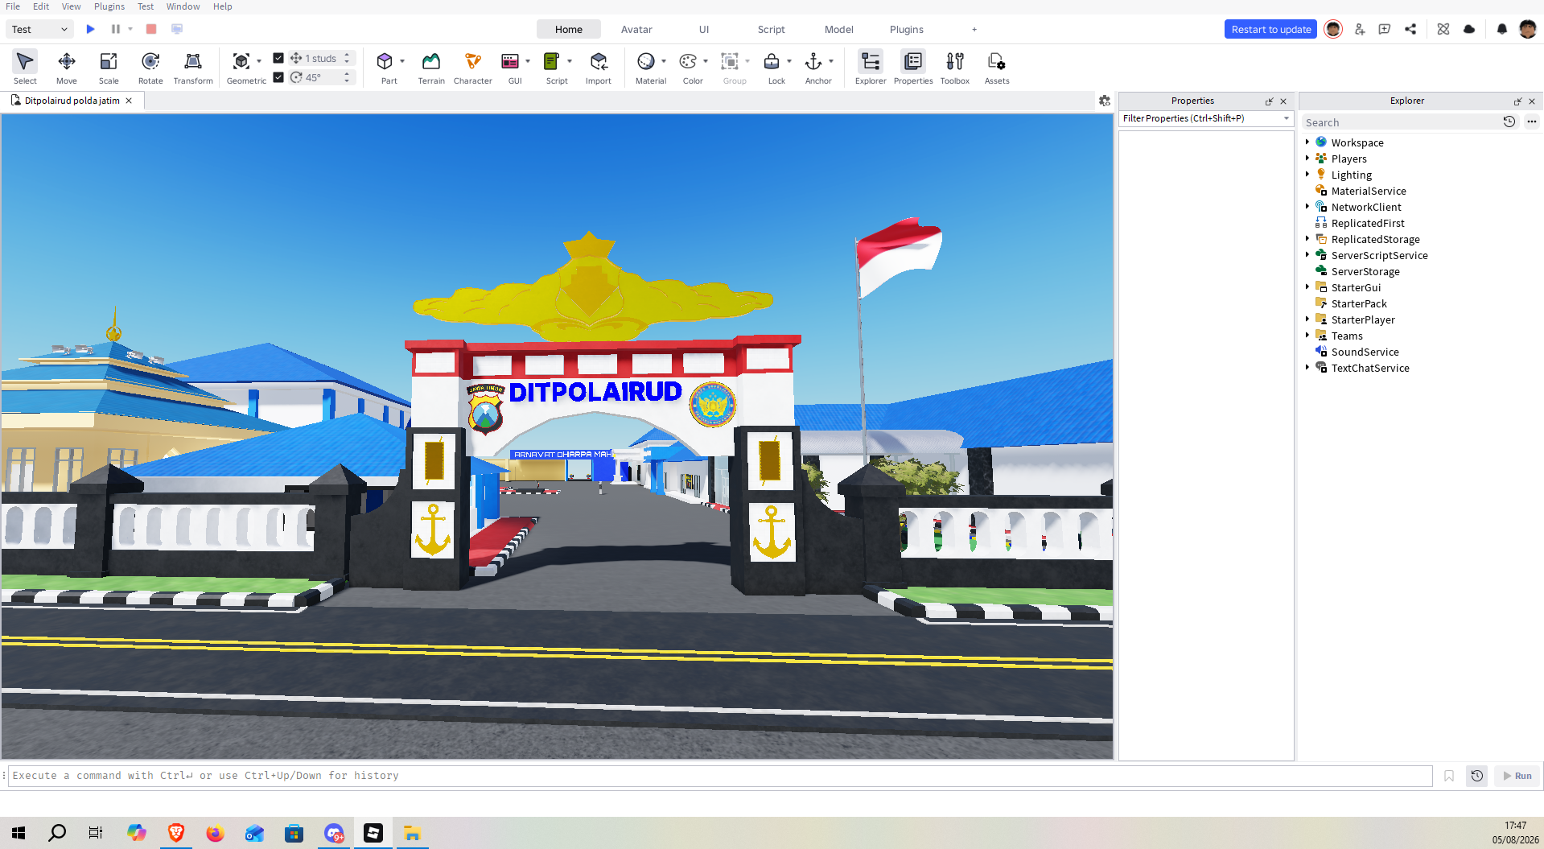The image size is (1544, 849).
Task: Start playtest with the Play button
Action: pyautogui.click(x=90, y=29)
